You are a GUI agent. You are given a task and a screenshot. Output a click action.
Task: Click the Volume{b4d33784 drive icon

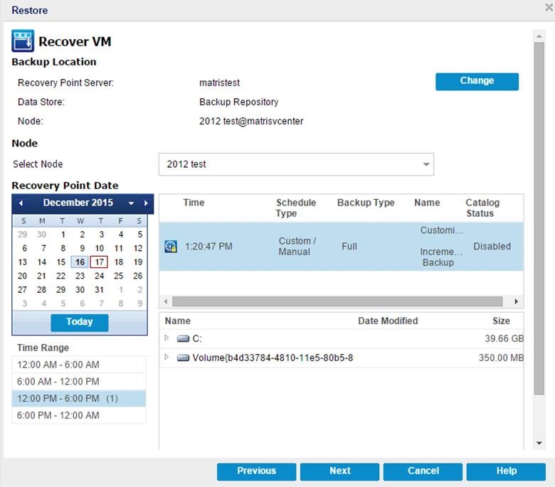[183, 358]
